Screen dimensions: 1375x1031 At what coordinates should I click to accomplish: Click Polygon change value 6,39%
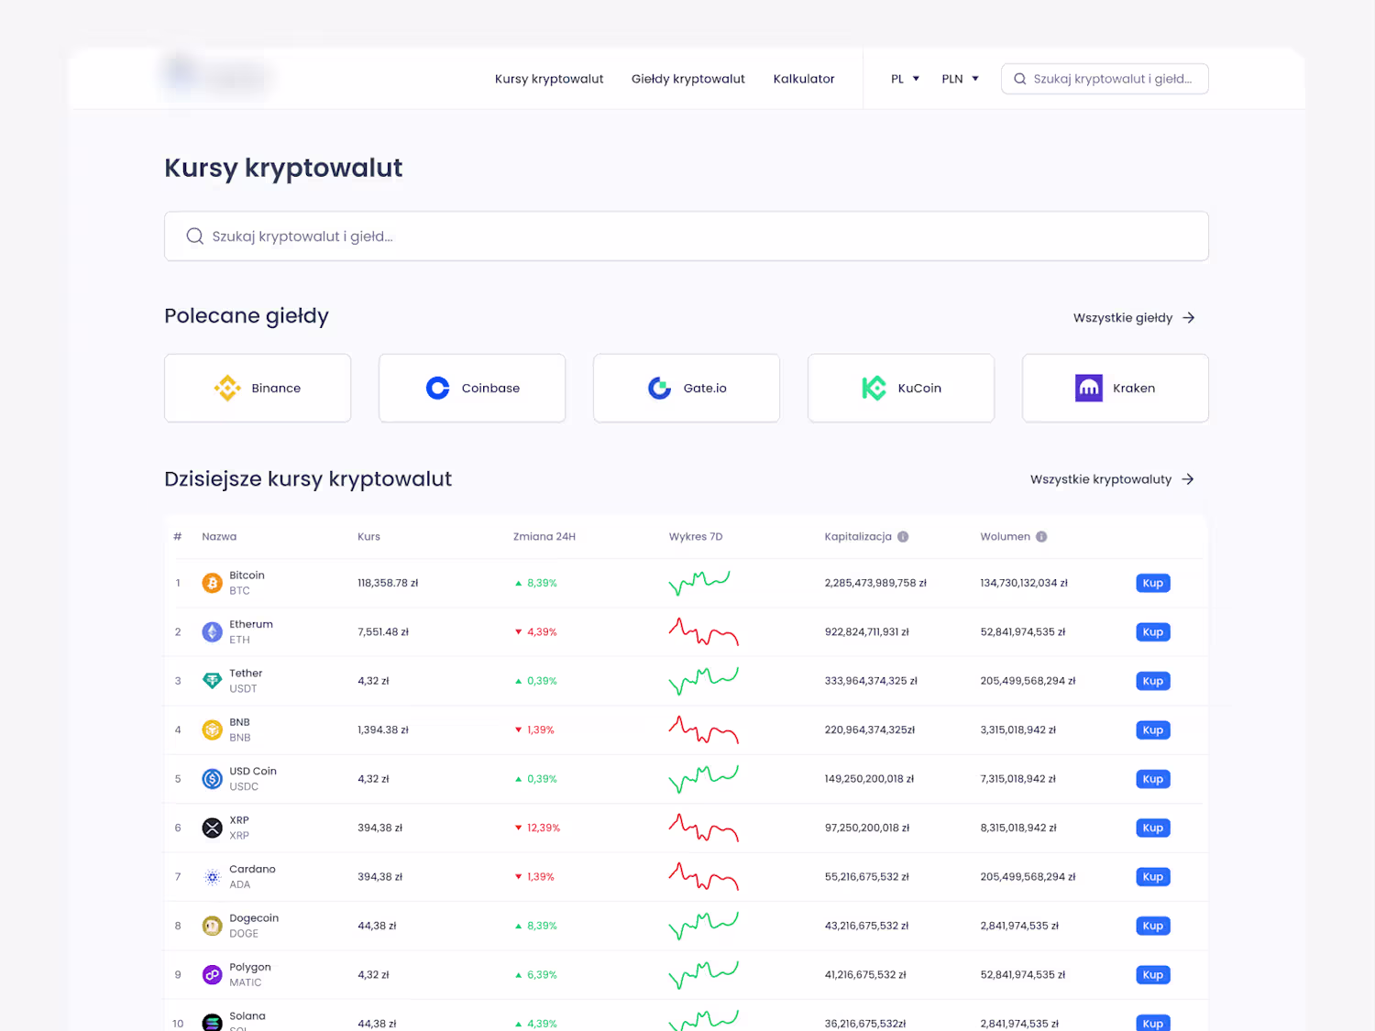tap(542, 975)
